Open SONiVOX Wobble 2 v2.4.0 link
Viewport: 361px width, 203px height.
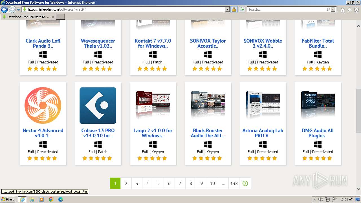[263, 43]
